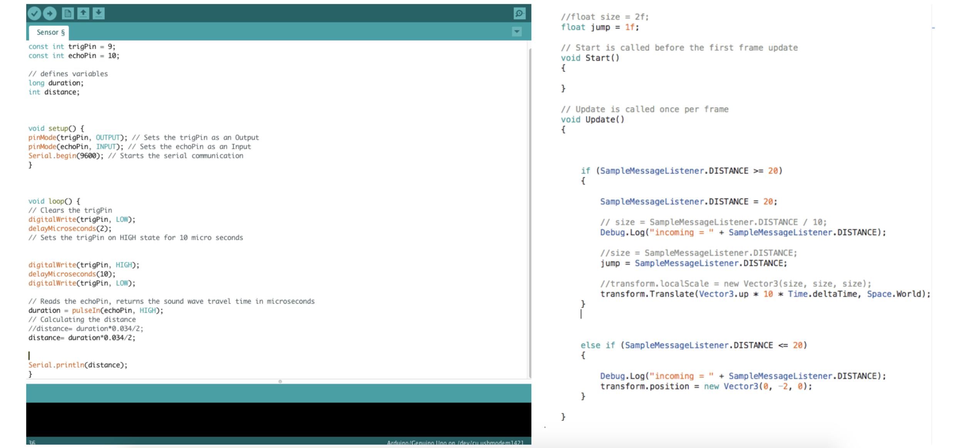Click the first Debug.Log("incoming = ") line
Viewport: 962px width, 448px height.
click(x=743, y=232)
